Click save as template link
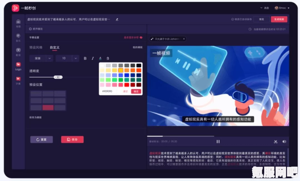Image resolution: width=300 pixels, height=181 pixels. 35,117
